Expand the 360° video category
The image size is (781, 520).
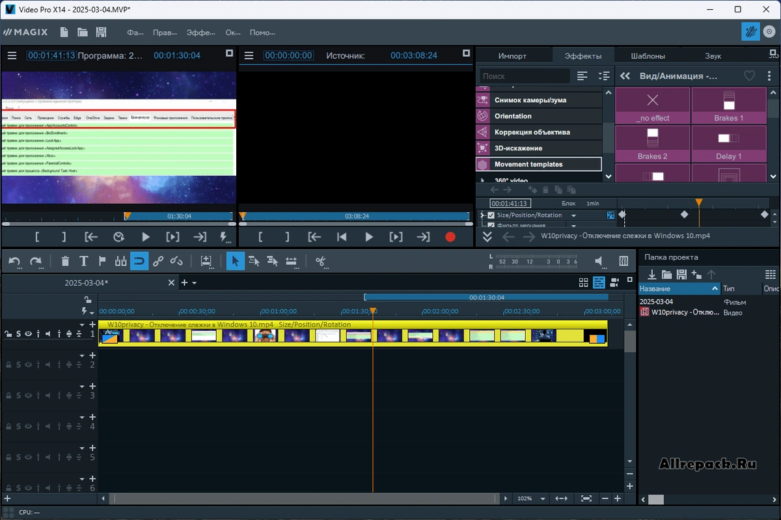(x=482, y=180)
